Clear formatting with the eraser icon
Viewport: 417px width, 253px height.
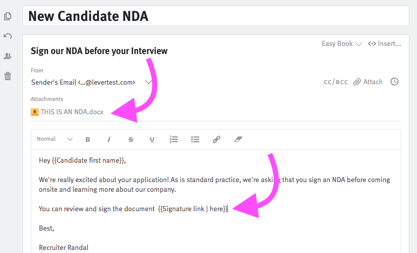point(238,139)
